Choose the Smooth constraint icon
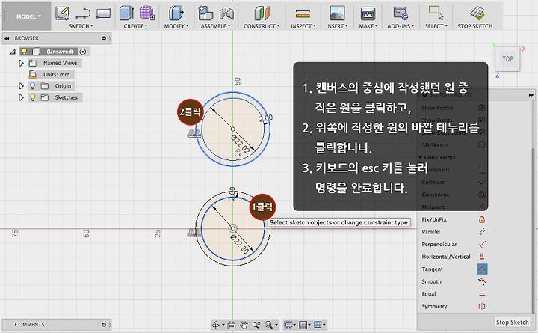Viewport: 538px width, 333px height. [x=482, y=281]
